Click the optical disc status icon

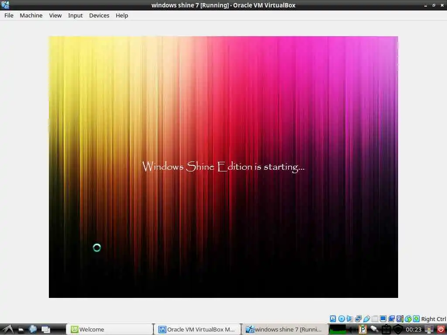(x=341, y=319)
